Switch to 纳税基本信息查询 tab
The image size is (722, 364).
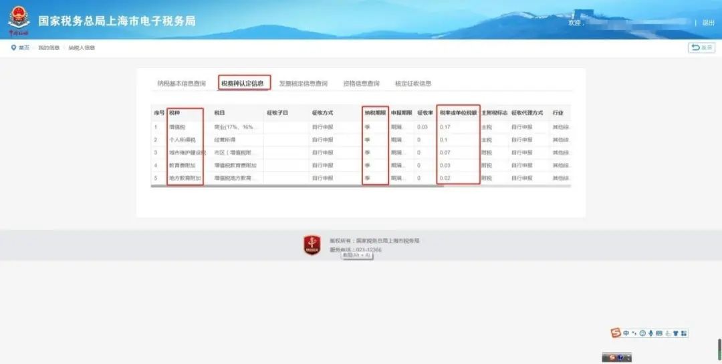[181, 83]
